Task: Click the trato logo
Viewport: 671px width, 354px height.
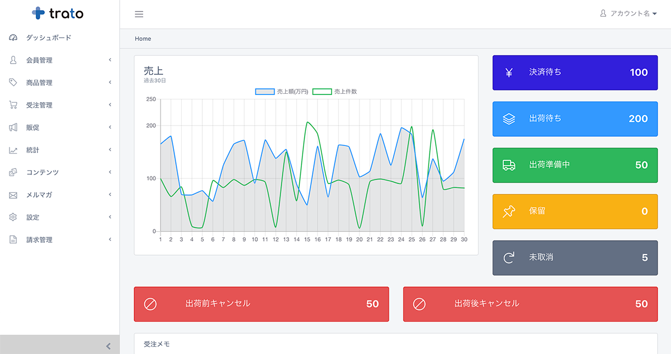Action: pos(58,13)
